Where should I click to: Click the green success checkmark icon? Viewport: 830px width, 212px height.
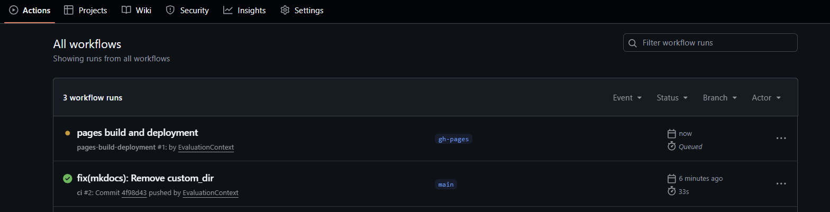(67, 179)
